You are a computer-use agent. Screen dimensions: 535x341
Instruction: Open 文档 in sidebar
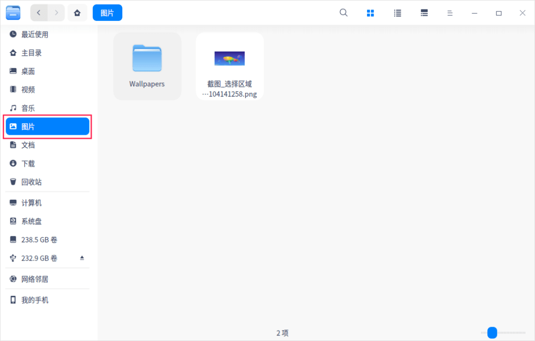click(48, 145)
